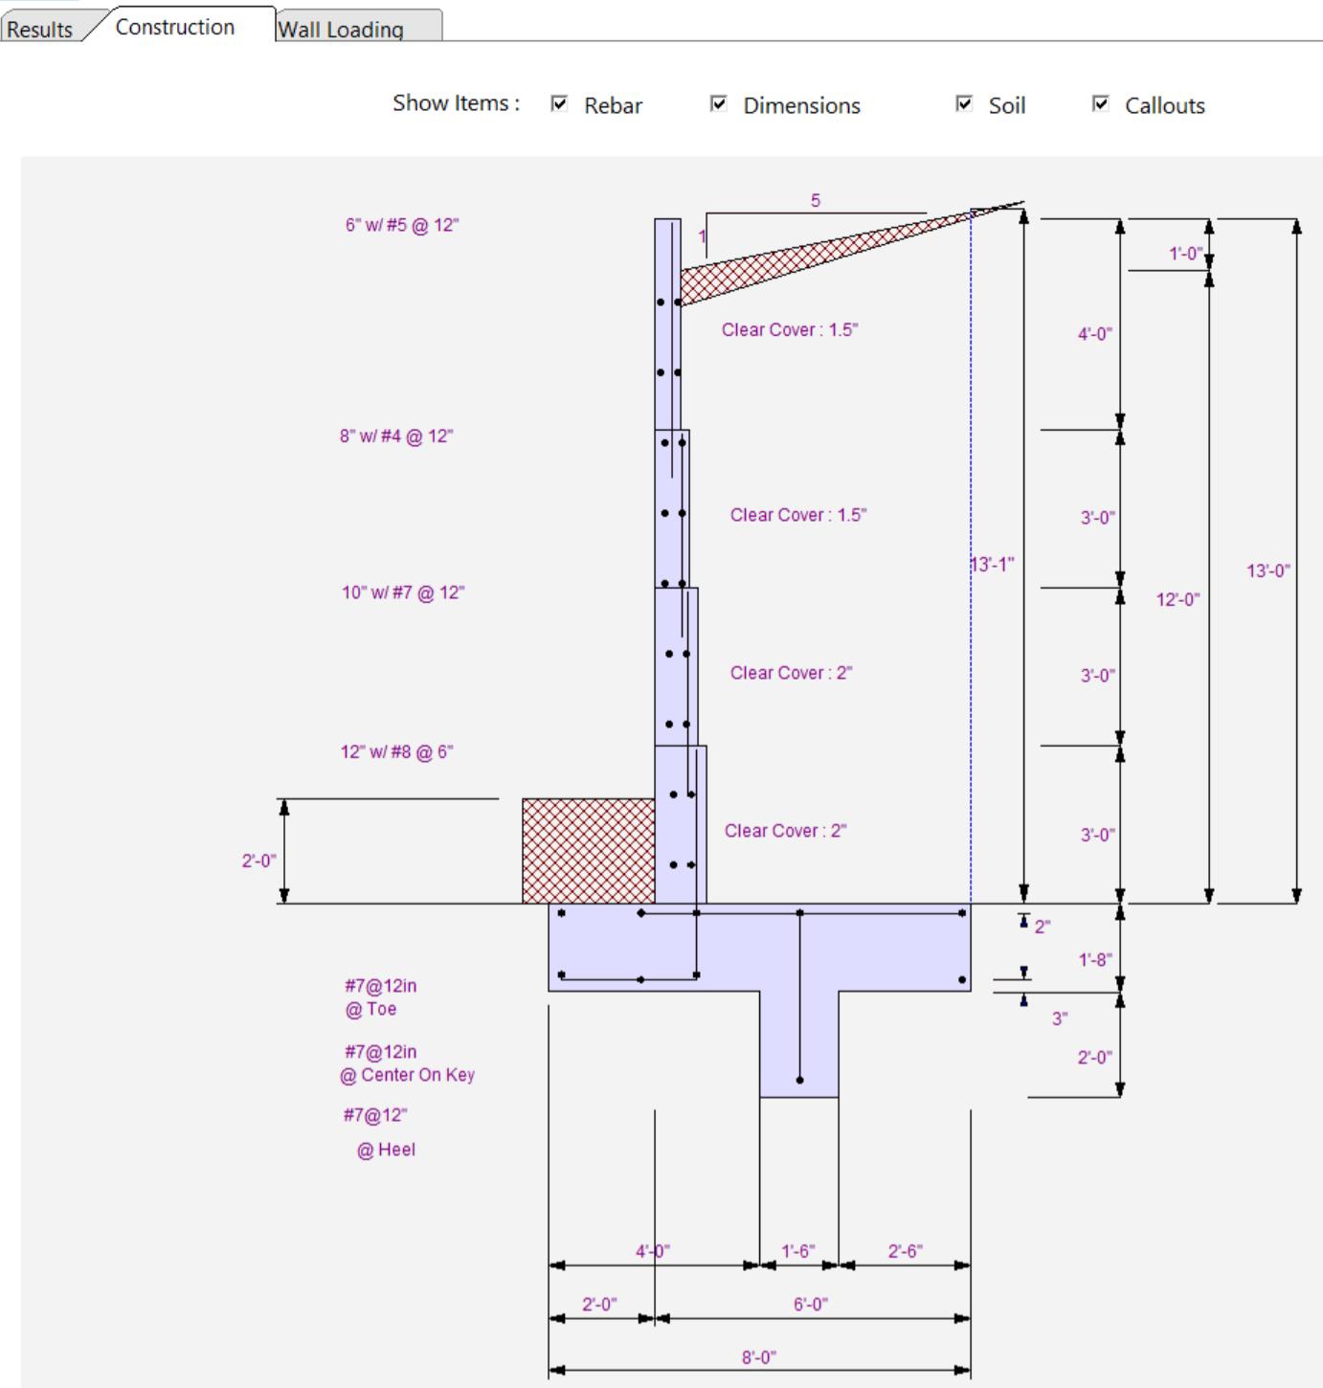1323x1388 pixels.
Task: Click the '@ Center On Key' callout
Action: pos(408,1075)
